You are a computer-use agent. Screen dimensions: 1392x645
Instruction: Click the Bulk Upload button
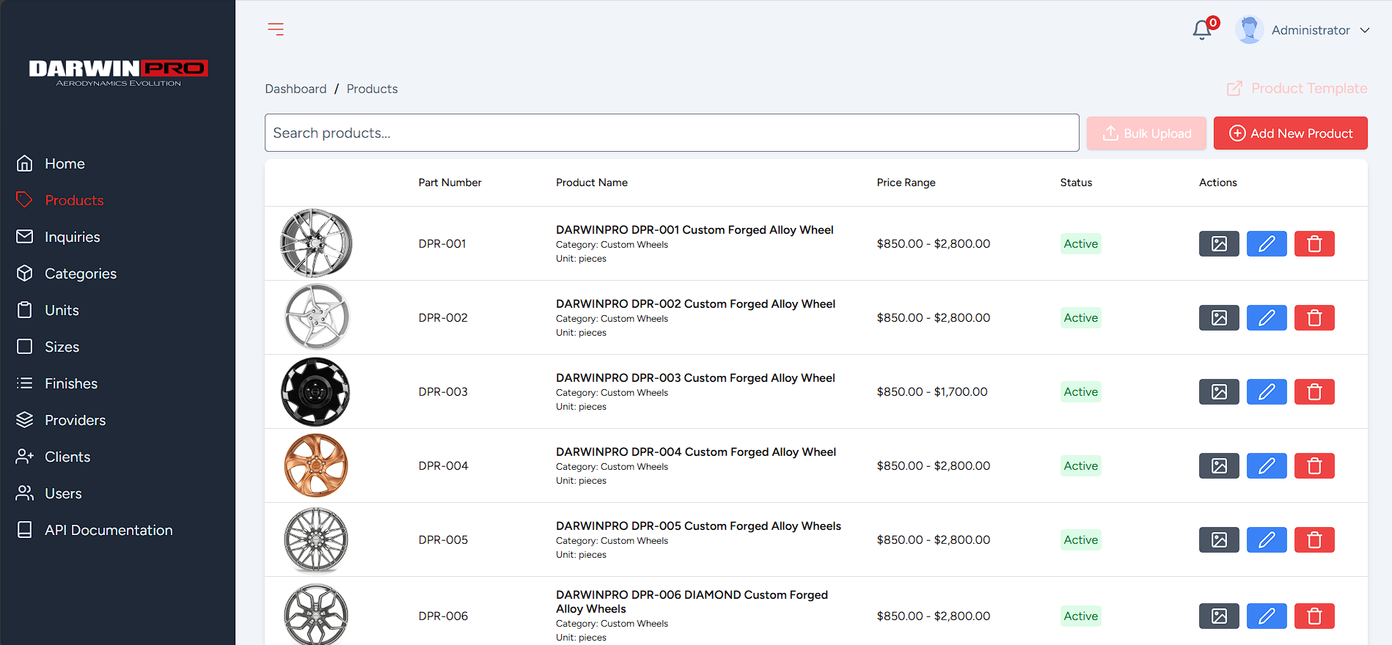1146,133
